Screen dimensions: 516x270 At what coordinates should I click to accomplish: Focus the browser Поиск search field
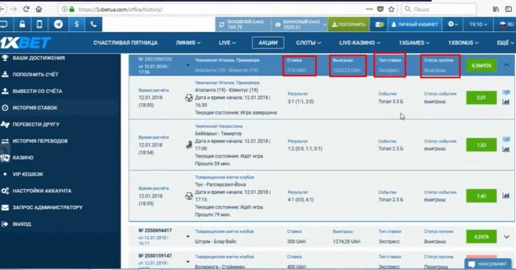439,9
